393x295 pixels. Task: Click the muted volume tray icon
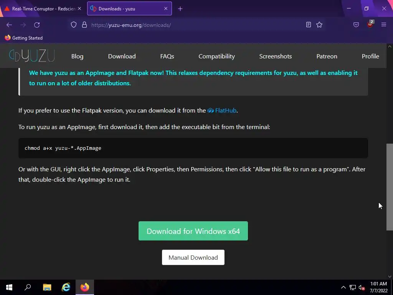pos(362,287)
